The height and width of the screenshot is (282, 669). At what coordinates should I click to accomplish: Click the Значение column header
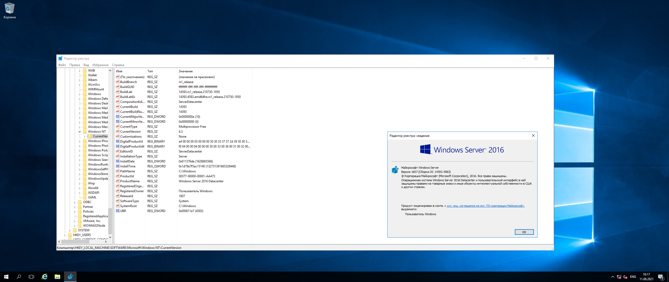[x=215, y=71]
